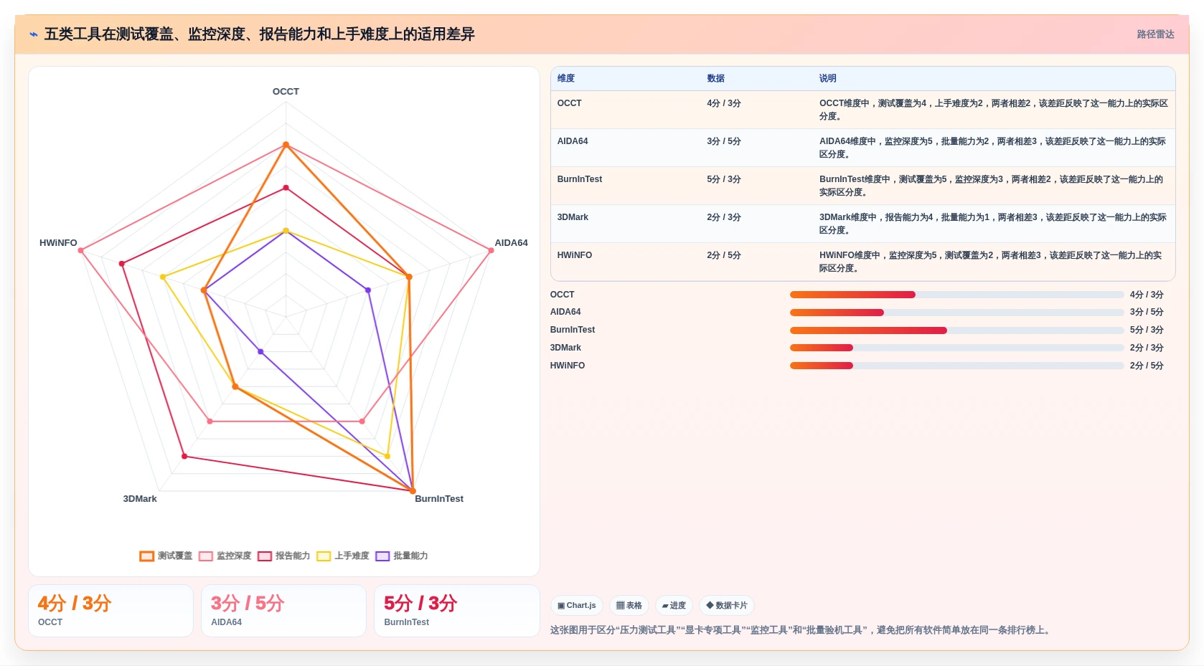Toggle the 监控深度 legend swatch
Viewport: 1204px width, 666px height.
(x=205, y=556)
